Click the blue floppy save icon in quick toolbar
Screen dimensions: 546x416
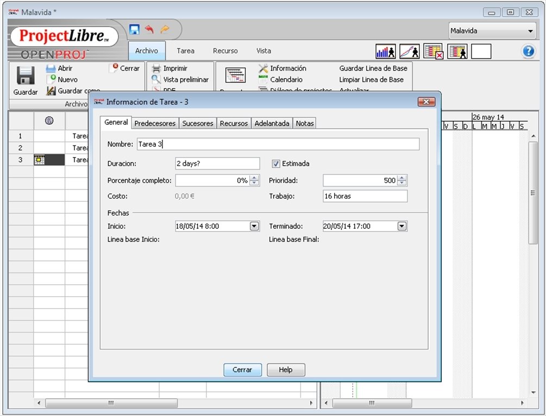pos(134,29)
